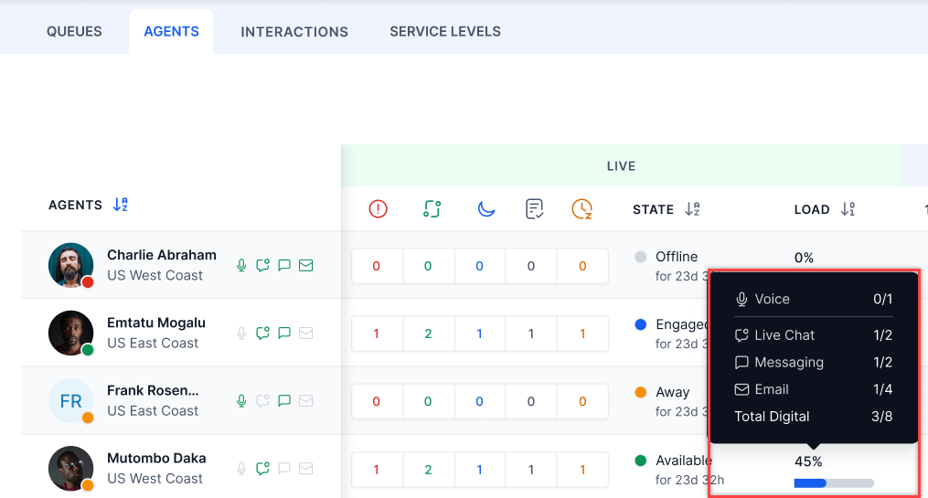Viewport: 928px width, 498px height.
Task: Click the notes checklist column header icon
Action: pyautogui.click(x=535, y=209)
